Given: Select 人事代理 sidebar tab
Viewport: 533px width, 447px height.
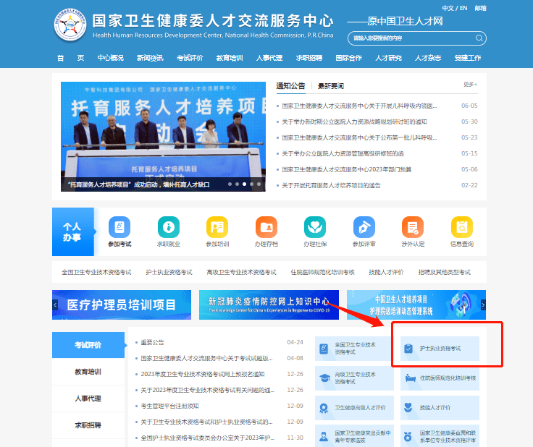Looking at the screenshot, I should (x=88, y=399).
